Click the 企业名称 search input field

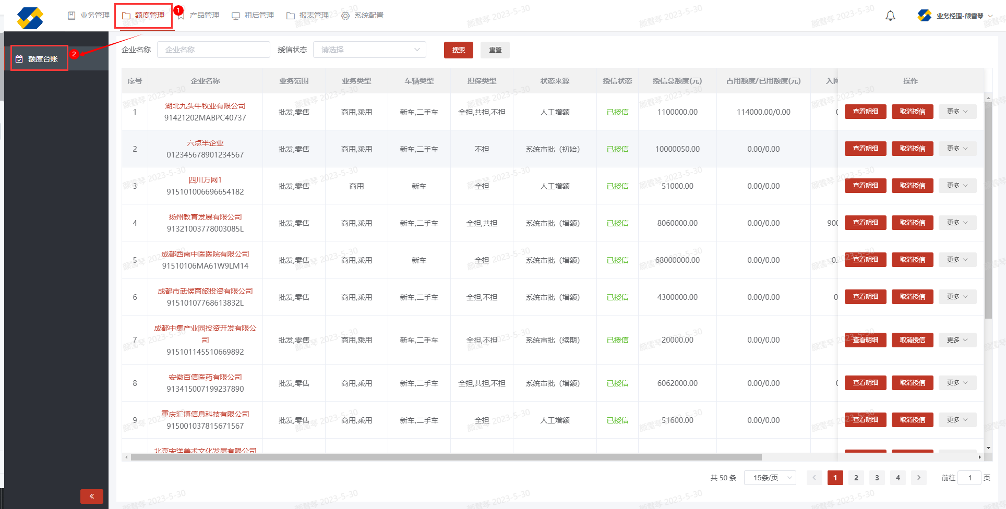coord(213,50)
